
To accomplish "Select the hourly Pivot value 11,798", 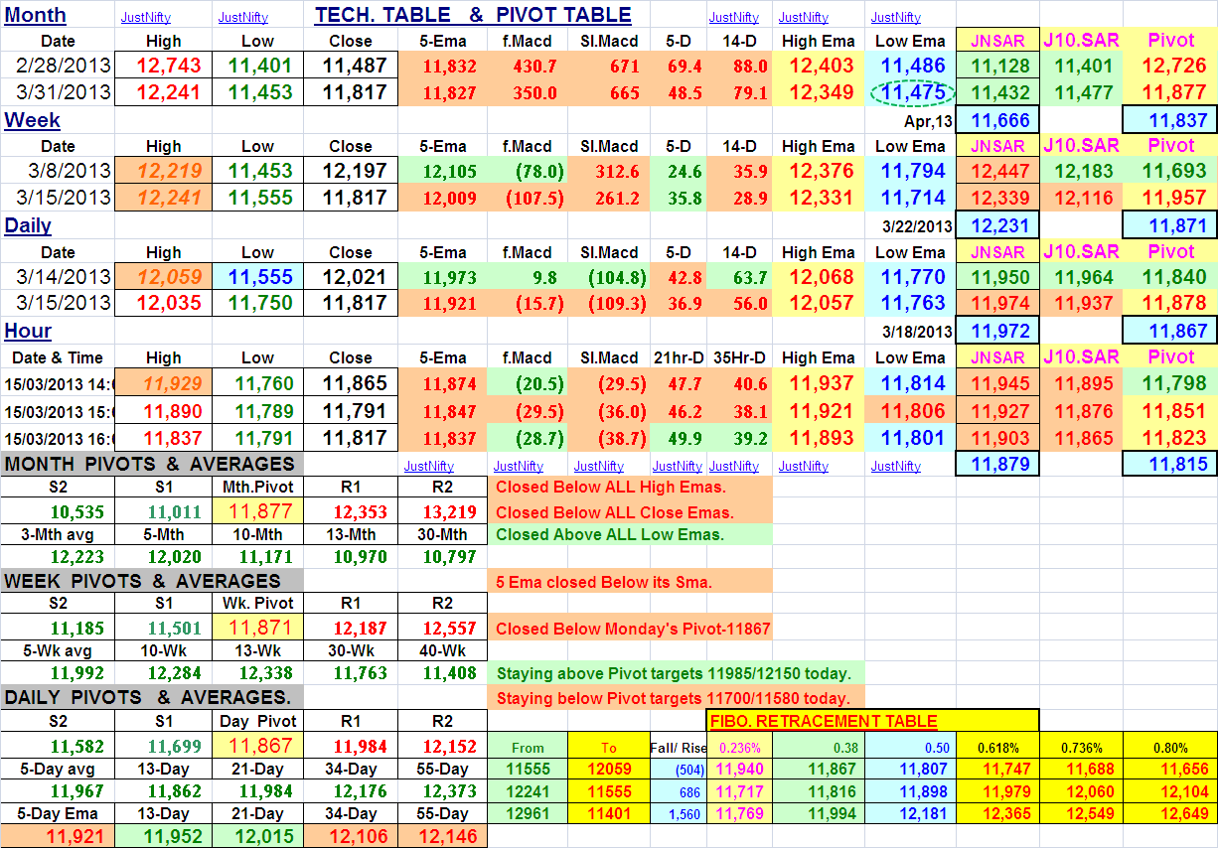I will pyautogui.click(x=1169, y=383).
